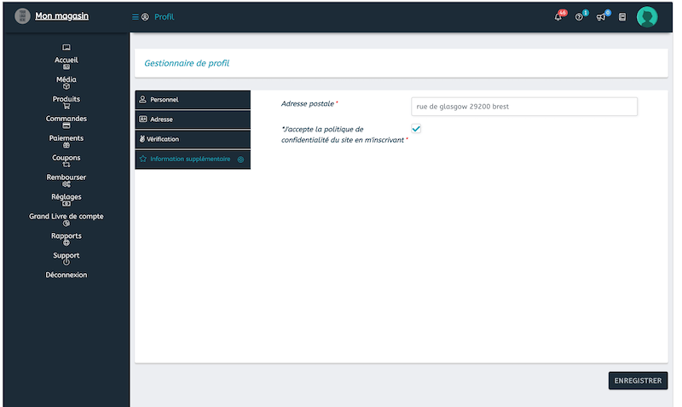Switch to the Adresse tab

(193, 119)
